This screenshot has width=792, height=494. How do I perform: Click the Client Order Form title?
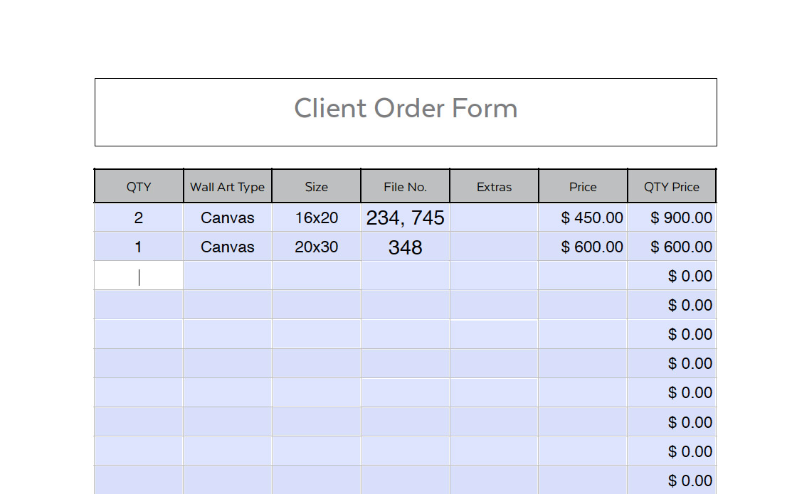pos(406,109)
